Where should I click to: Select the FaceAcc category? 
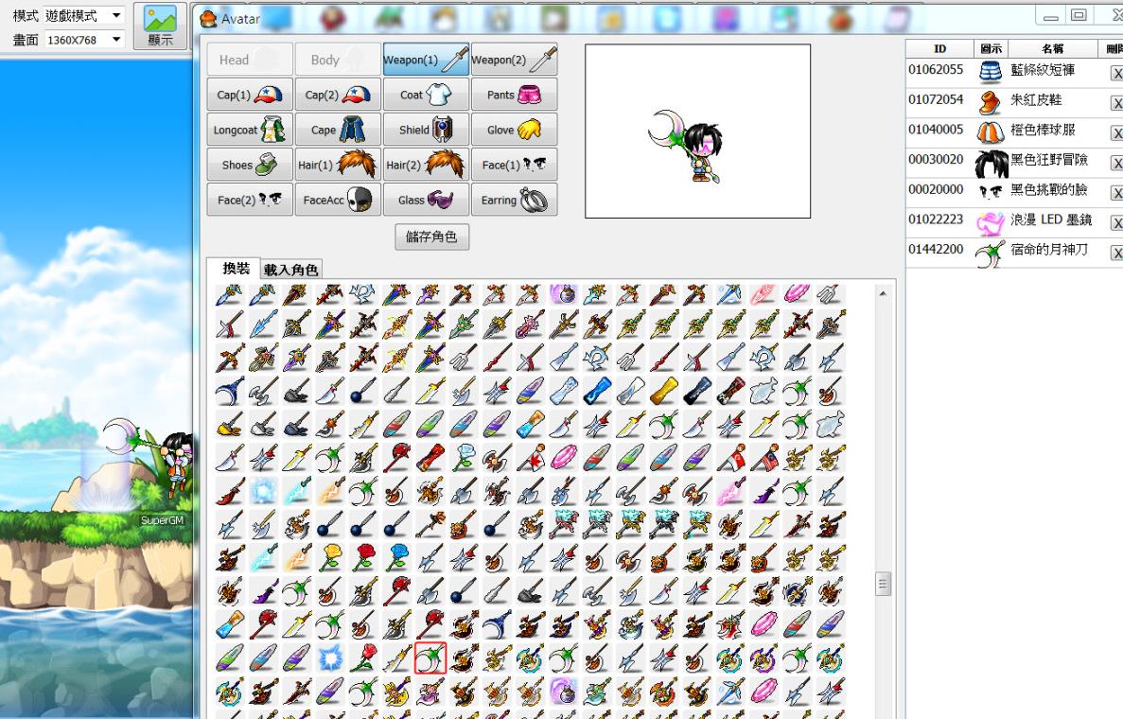338,200
